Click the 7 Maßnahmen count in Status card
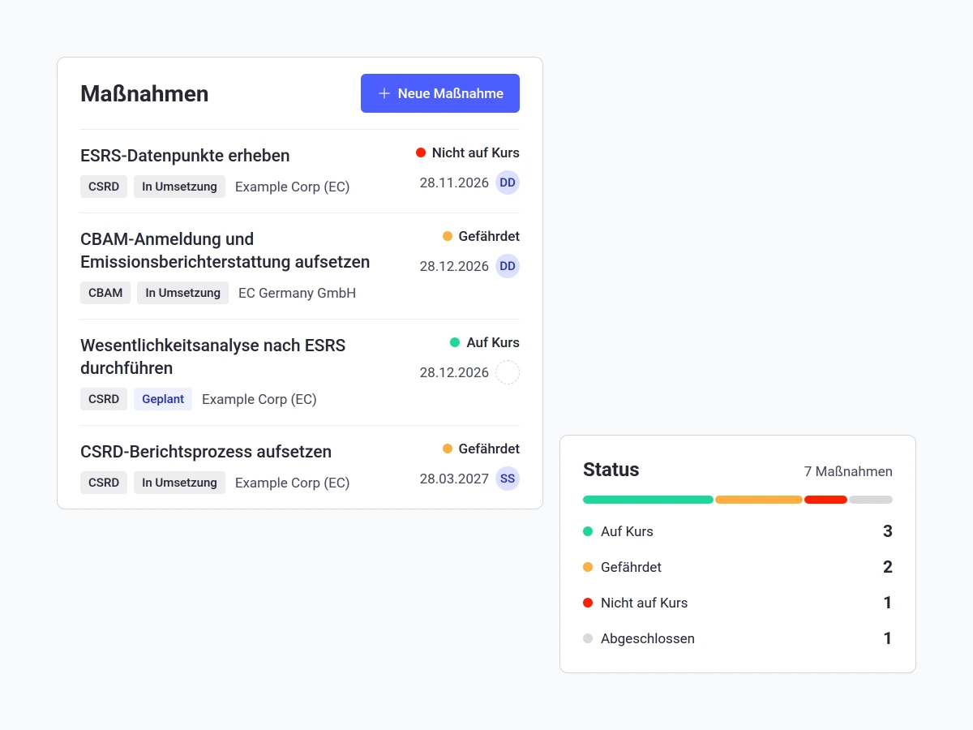The image size is (973, 730). [x=848, y=471]
